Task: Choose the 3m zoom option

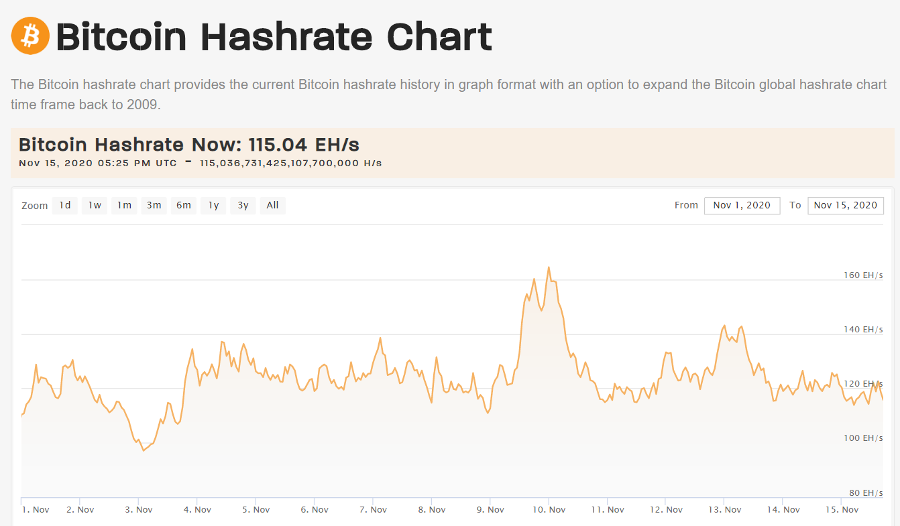Action: [x=154, y=206]
